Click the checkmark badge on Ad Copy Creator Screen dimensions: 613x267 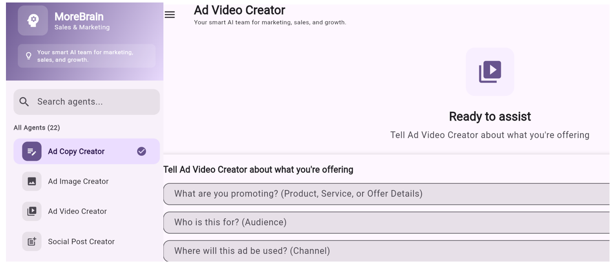tap(142, 151)
